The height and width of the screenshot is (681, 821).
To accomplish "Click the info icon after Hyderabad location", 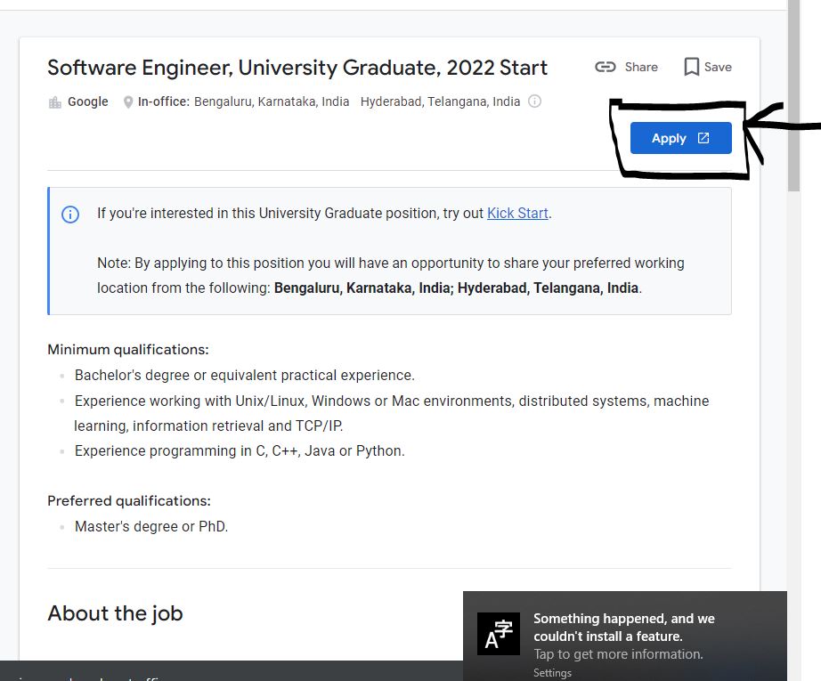I will 534,101.
